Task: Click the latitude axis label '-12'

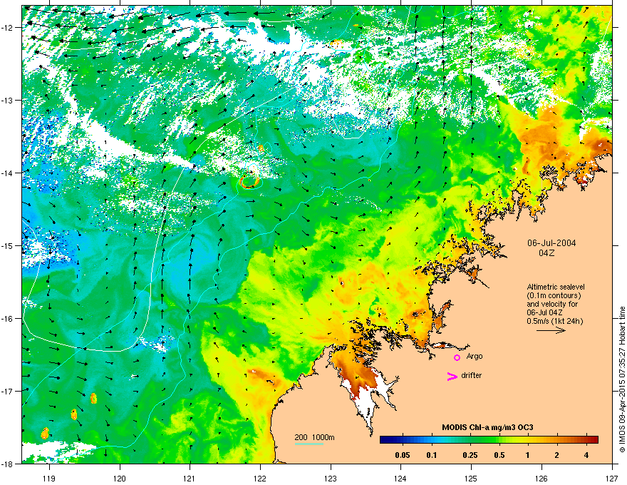Action: pos(9,27)
